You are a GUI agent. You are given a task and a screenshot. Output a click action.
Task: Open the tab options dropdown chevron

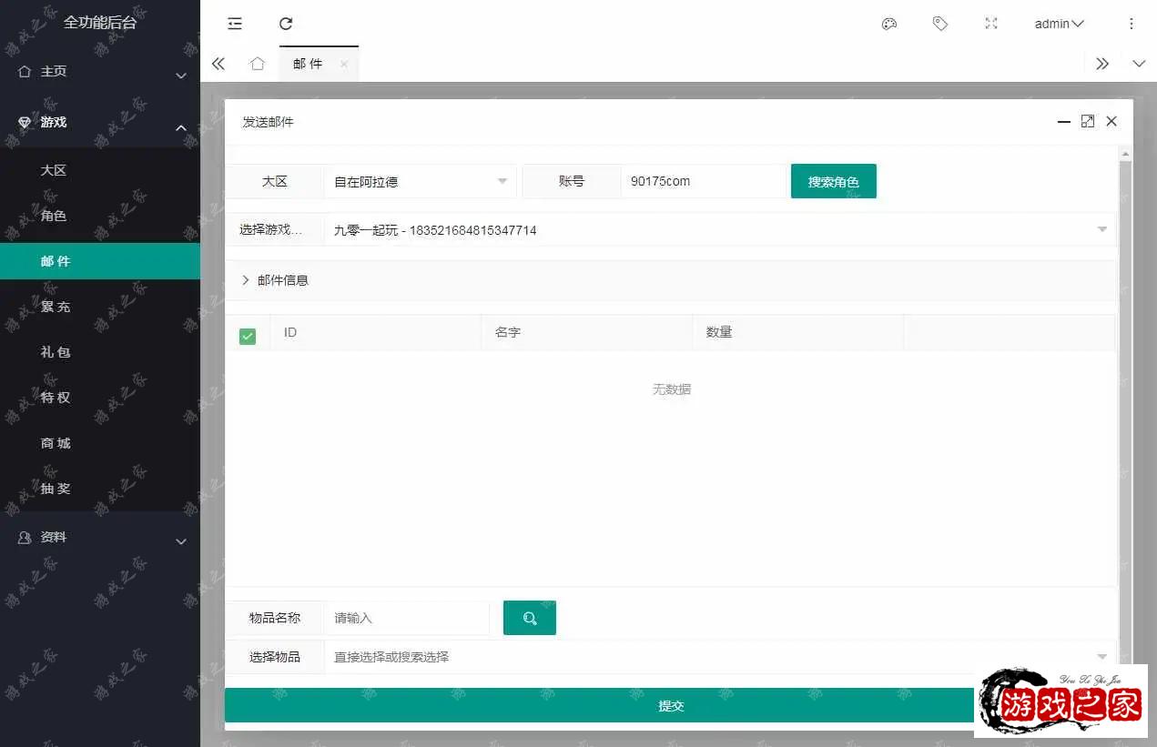coord(1139,64)
